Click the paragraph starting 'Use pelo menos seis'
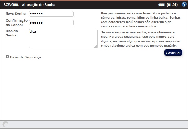This screenshot has height=129, width=188. tap(140, 20)
